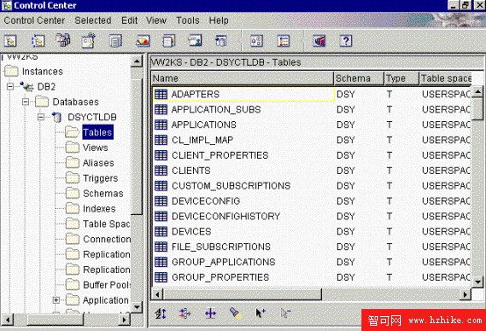Screen dimensions: 486x331
Task: Open the Control Center menu
Action: coord(34,20)
